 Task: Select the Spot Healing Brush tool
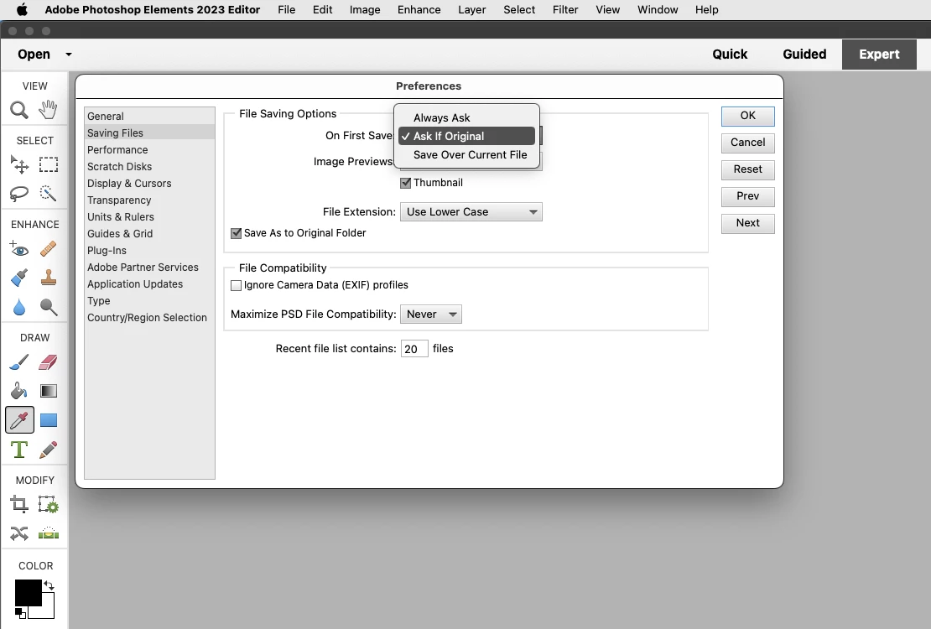click(x=48, y=248)
